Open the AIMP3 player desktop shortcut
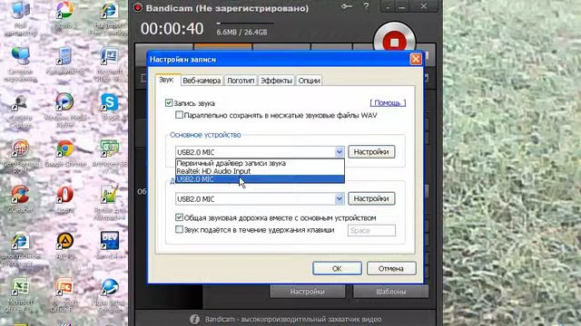The image size is (581, 326). tap(64, 241)
